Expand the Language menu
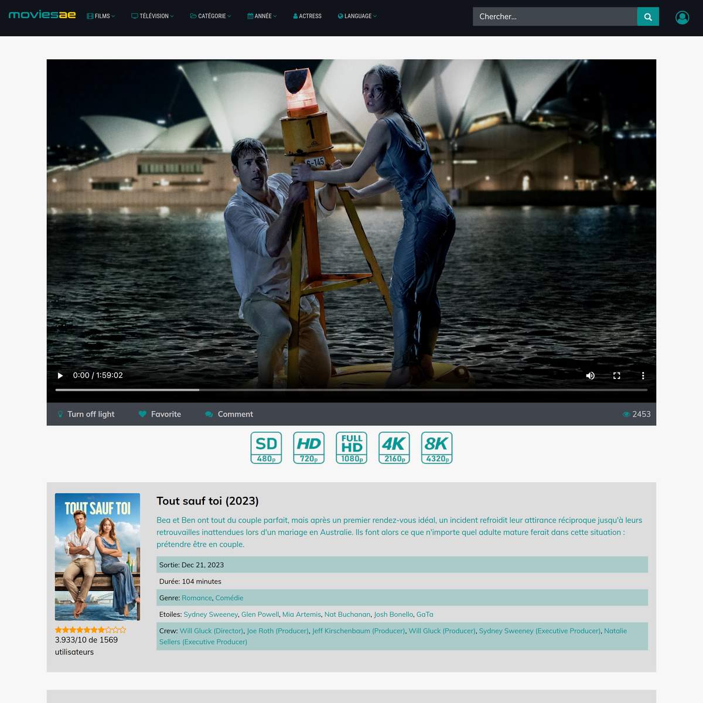The height and width of the screenshot is (703, 703). [357, 16]
